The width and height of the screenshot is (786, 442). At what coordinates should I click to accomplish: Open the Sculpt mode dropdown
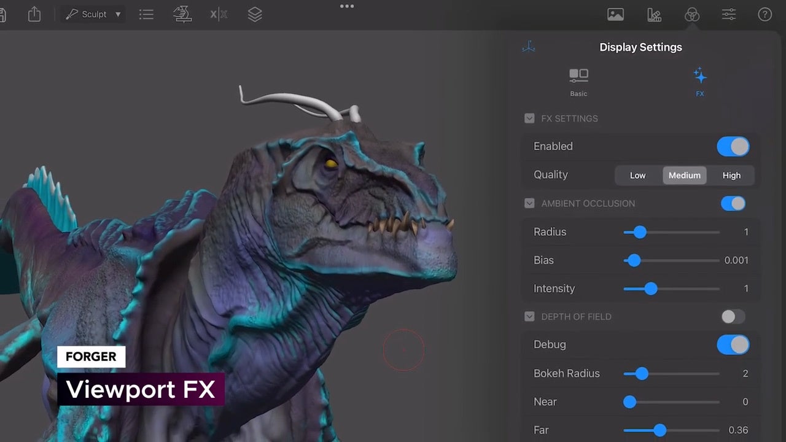pyautogui.click(x=94, y=14)
